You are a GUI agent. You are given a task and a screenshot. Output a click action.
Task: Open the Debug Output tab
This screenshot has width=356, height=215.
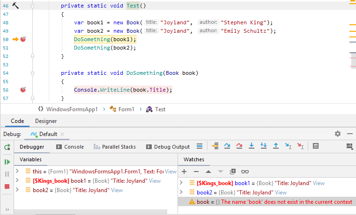point(168,147)
